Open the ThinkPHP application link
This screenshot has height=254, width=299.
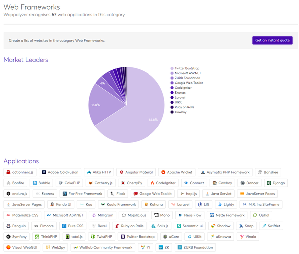[x=46, y=237]
